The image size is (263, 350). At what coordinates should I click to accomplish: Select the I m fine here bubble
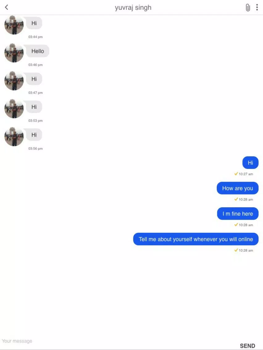pos(238,214)
